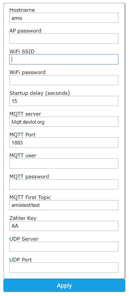The image size is (129, 296).
Task: Submit the form with the Apply button
Action: pos(64,286)
